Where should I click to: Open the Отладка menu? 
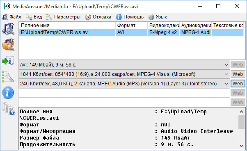102,17
